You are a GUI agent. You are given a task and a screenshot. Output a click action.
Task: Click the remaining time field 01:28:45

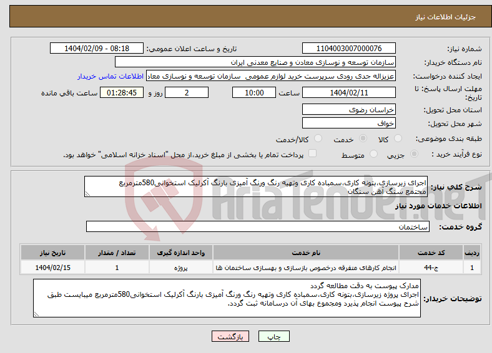(x=122, y=92)
